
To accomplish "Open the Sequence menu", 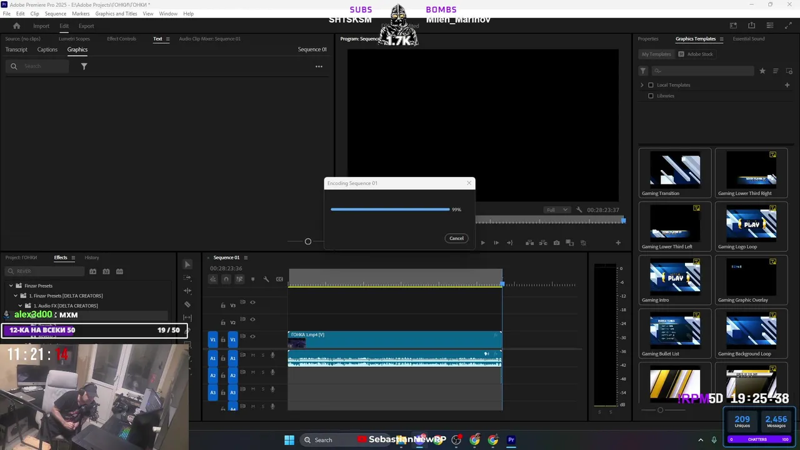I will [x=56, y=14].
